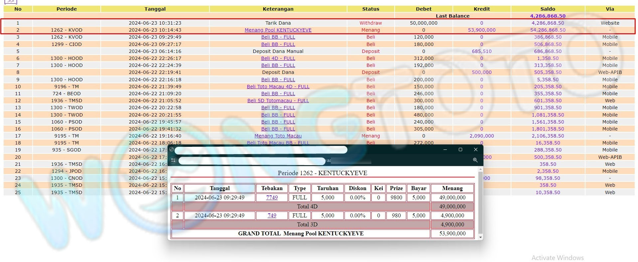Image resolution: width=638 pixels, height=262 pixels.
Task: Click the globe icon in popup title bar
Action: tap(172, 149)
